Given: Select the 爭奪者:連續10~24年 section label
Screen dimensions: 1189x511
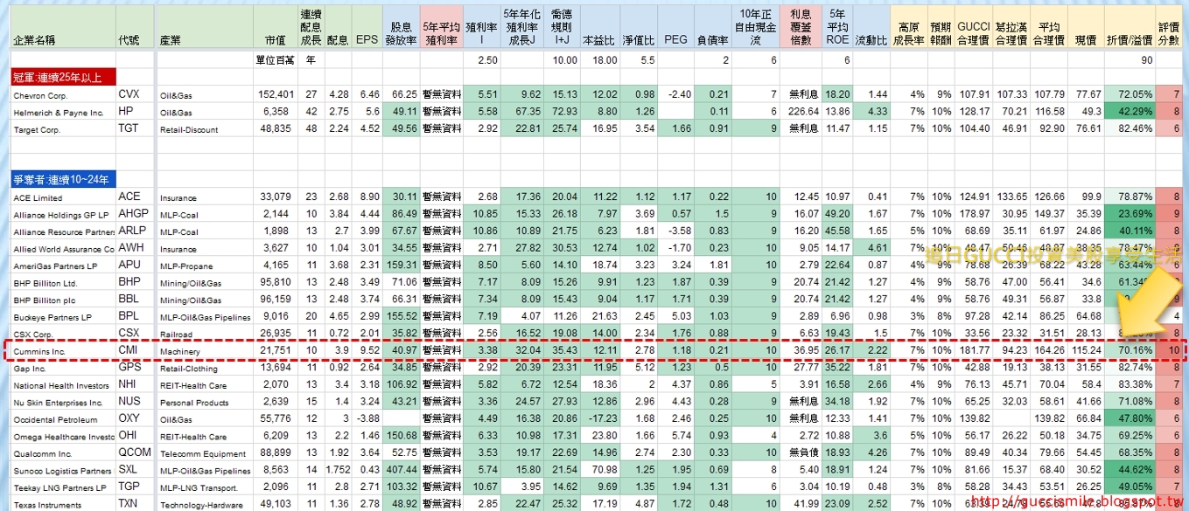Looking at the screenshot, I should pyautogui.click(x=61, y=180).
